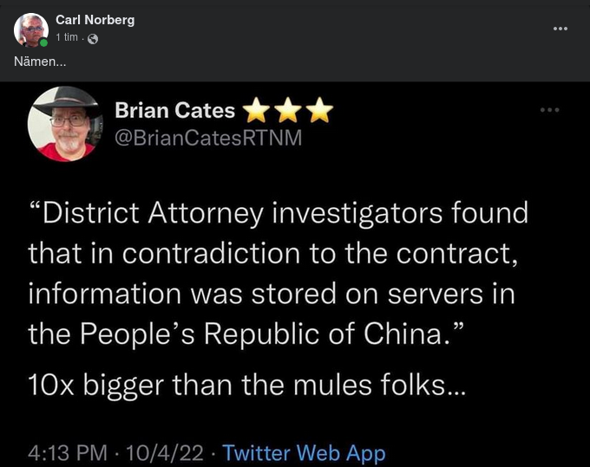590x467 pixels.
Task: Click the public audience globe icon
Action: (94, 39)
